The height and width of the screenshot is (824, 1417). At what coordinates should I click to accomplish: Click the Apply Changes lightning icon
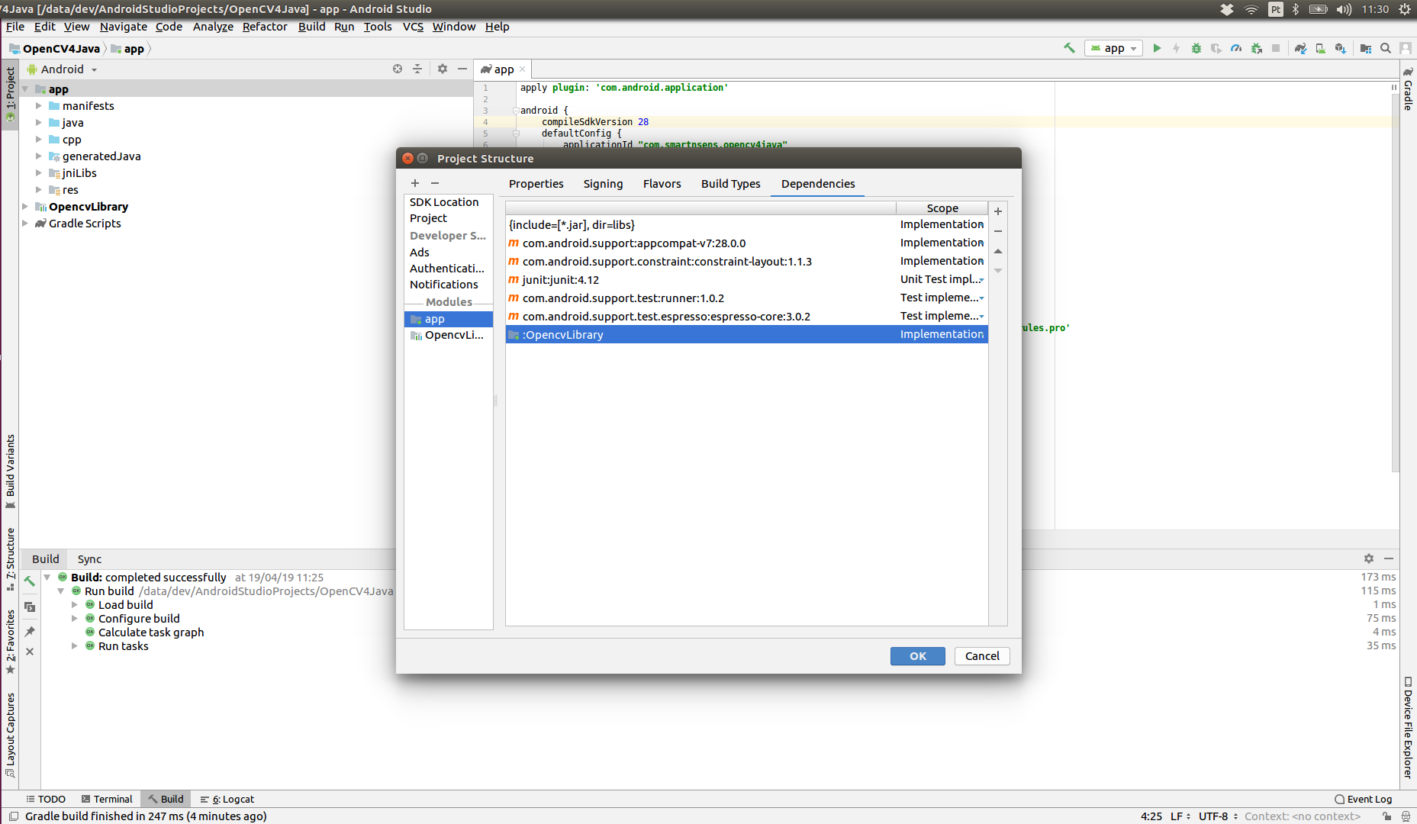pos(1177,48)
